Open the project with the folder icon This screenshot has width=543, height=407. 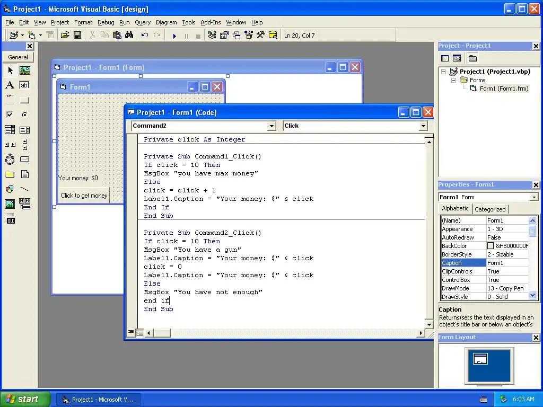65,35
